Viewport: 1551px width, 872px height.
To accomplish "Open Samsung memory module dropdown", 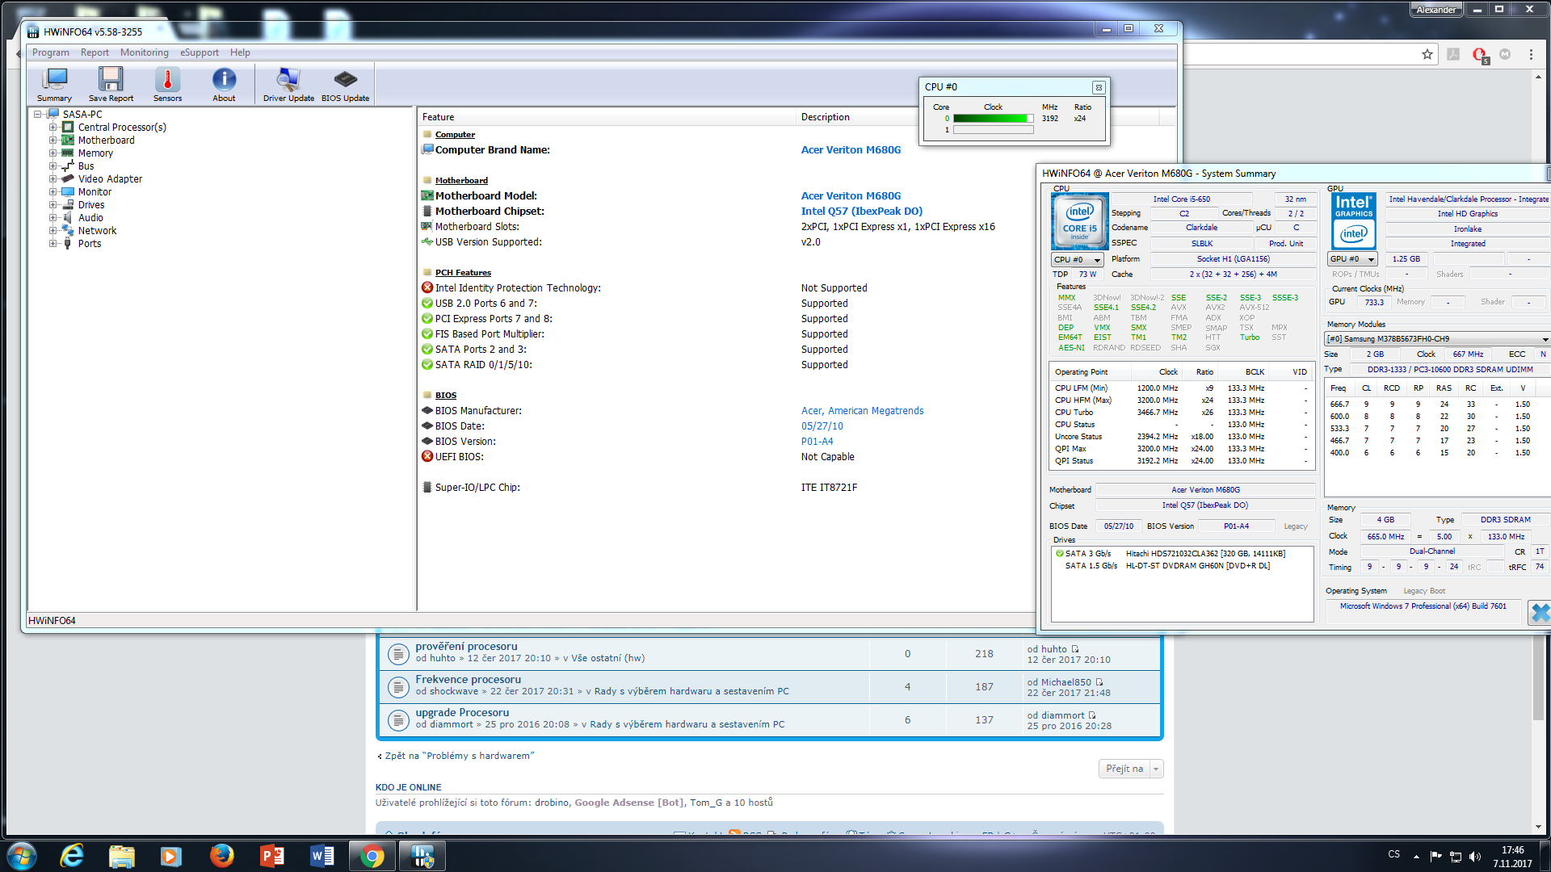I will [x=1437, y=339].
